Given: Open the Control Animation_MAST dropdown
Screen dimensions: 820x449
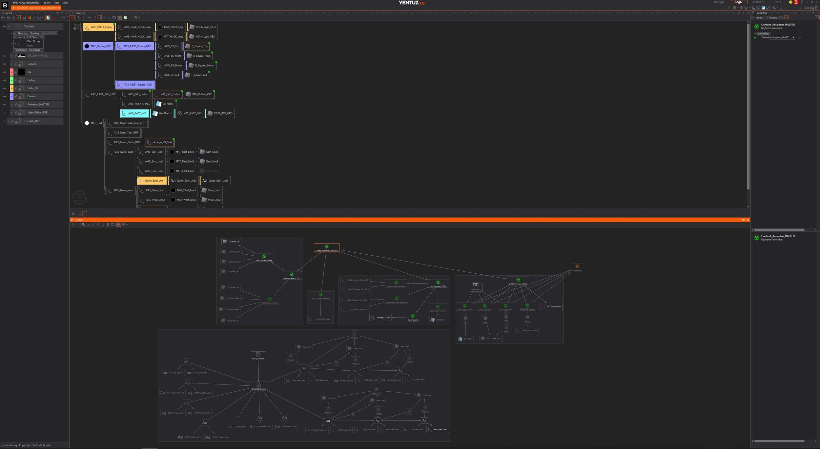Looking at the screenshot, I should pos(793,38).
